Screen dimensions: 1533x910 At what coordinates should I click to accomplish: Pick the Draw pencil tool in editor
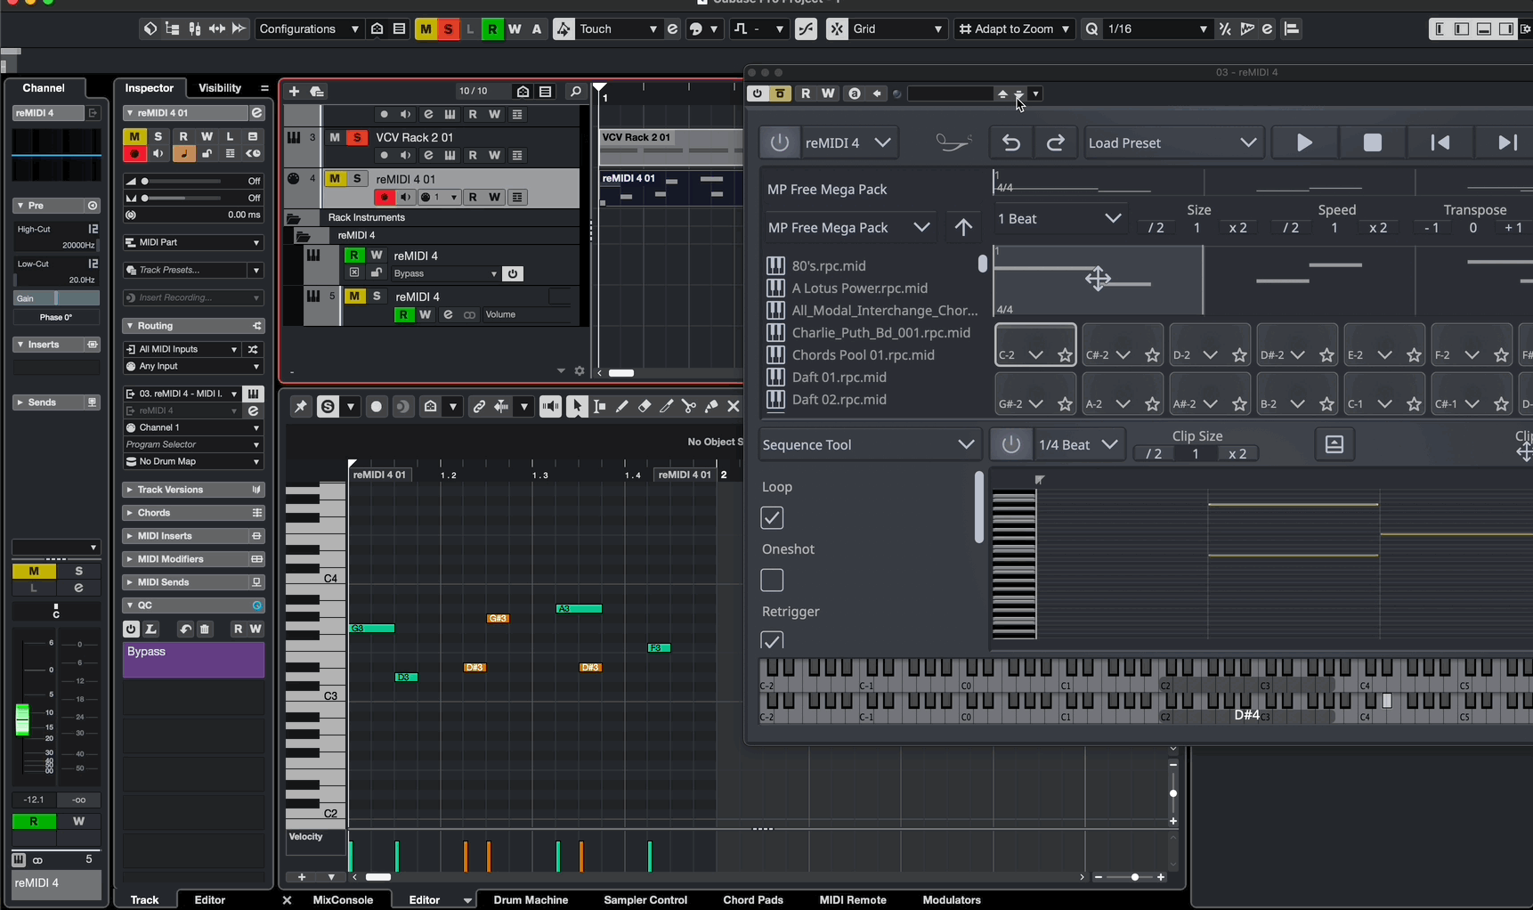click(x=621, y=407)
